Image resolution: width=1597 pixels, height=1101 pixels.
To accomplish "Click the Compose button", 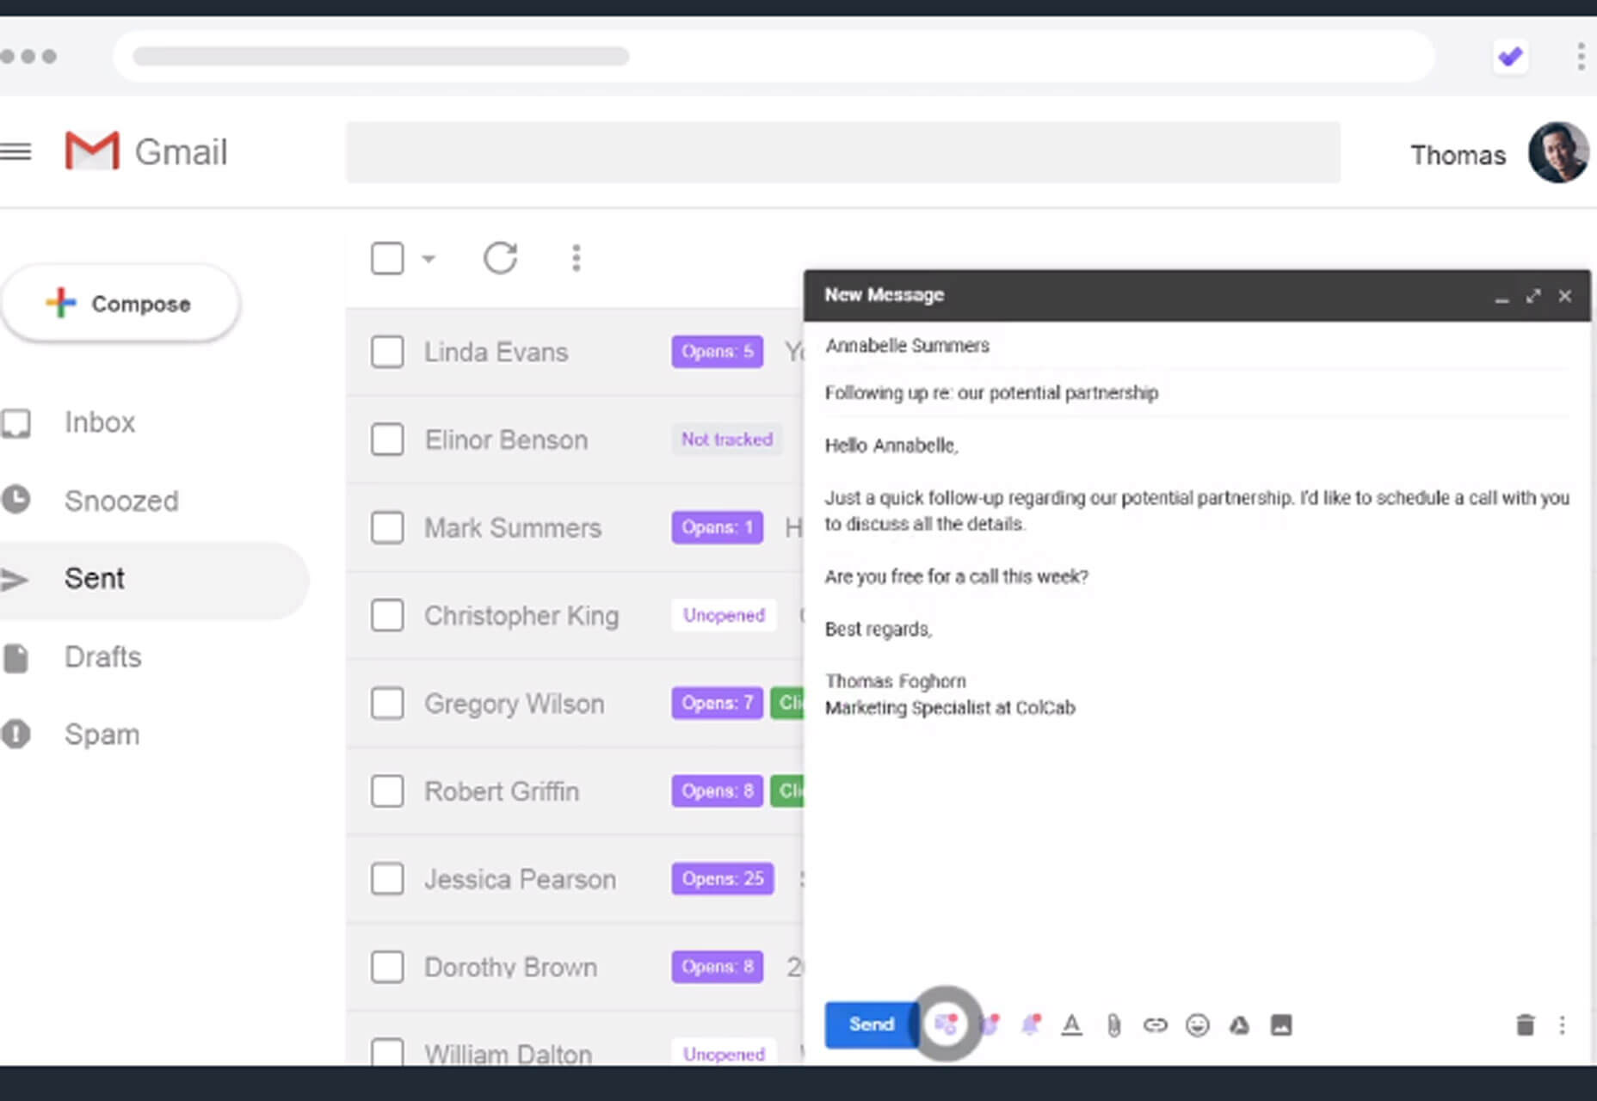I will pos(120,304).
